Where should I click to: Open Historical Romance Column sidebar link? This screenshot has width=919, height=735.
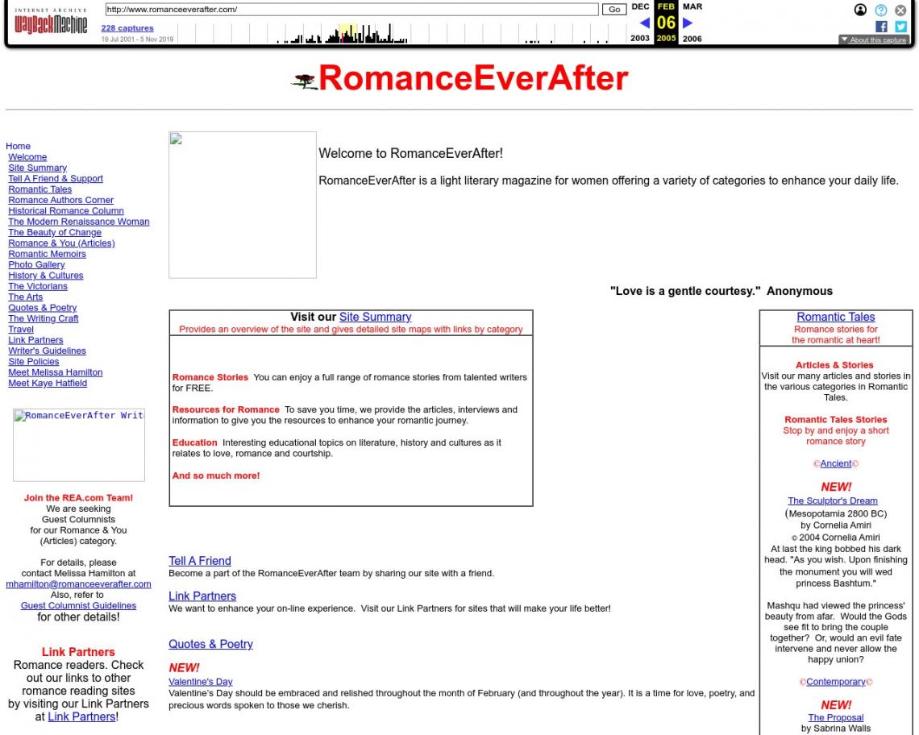66,210
